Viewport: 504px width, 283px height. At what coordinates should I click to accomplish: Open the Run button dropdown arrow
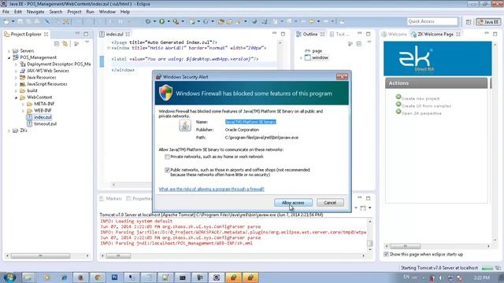pos(169,21)
